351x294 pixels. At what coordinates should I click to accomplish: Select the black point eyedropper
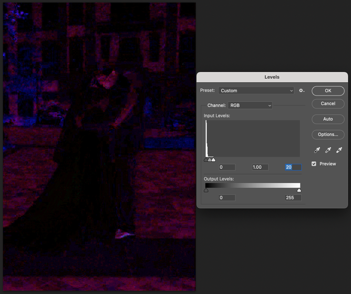click(317, 150)
